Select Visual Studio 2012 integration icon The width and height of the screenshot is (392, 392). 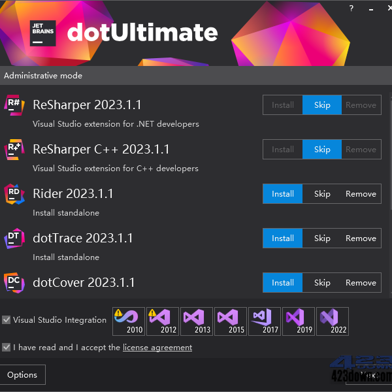coord(163,321)
